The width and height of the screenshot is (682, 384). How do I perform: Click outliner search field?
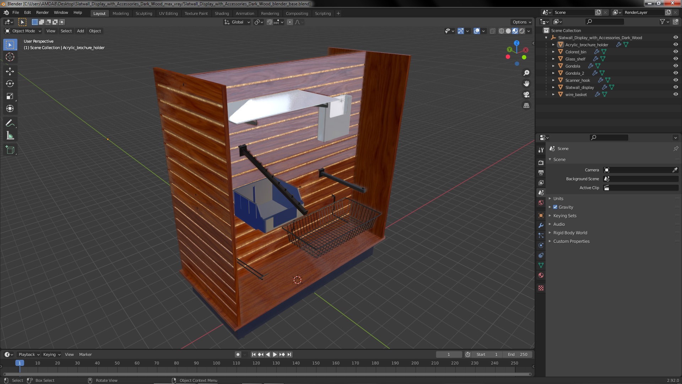coord(605,22)
